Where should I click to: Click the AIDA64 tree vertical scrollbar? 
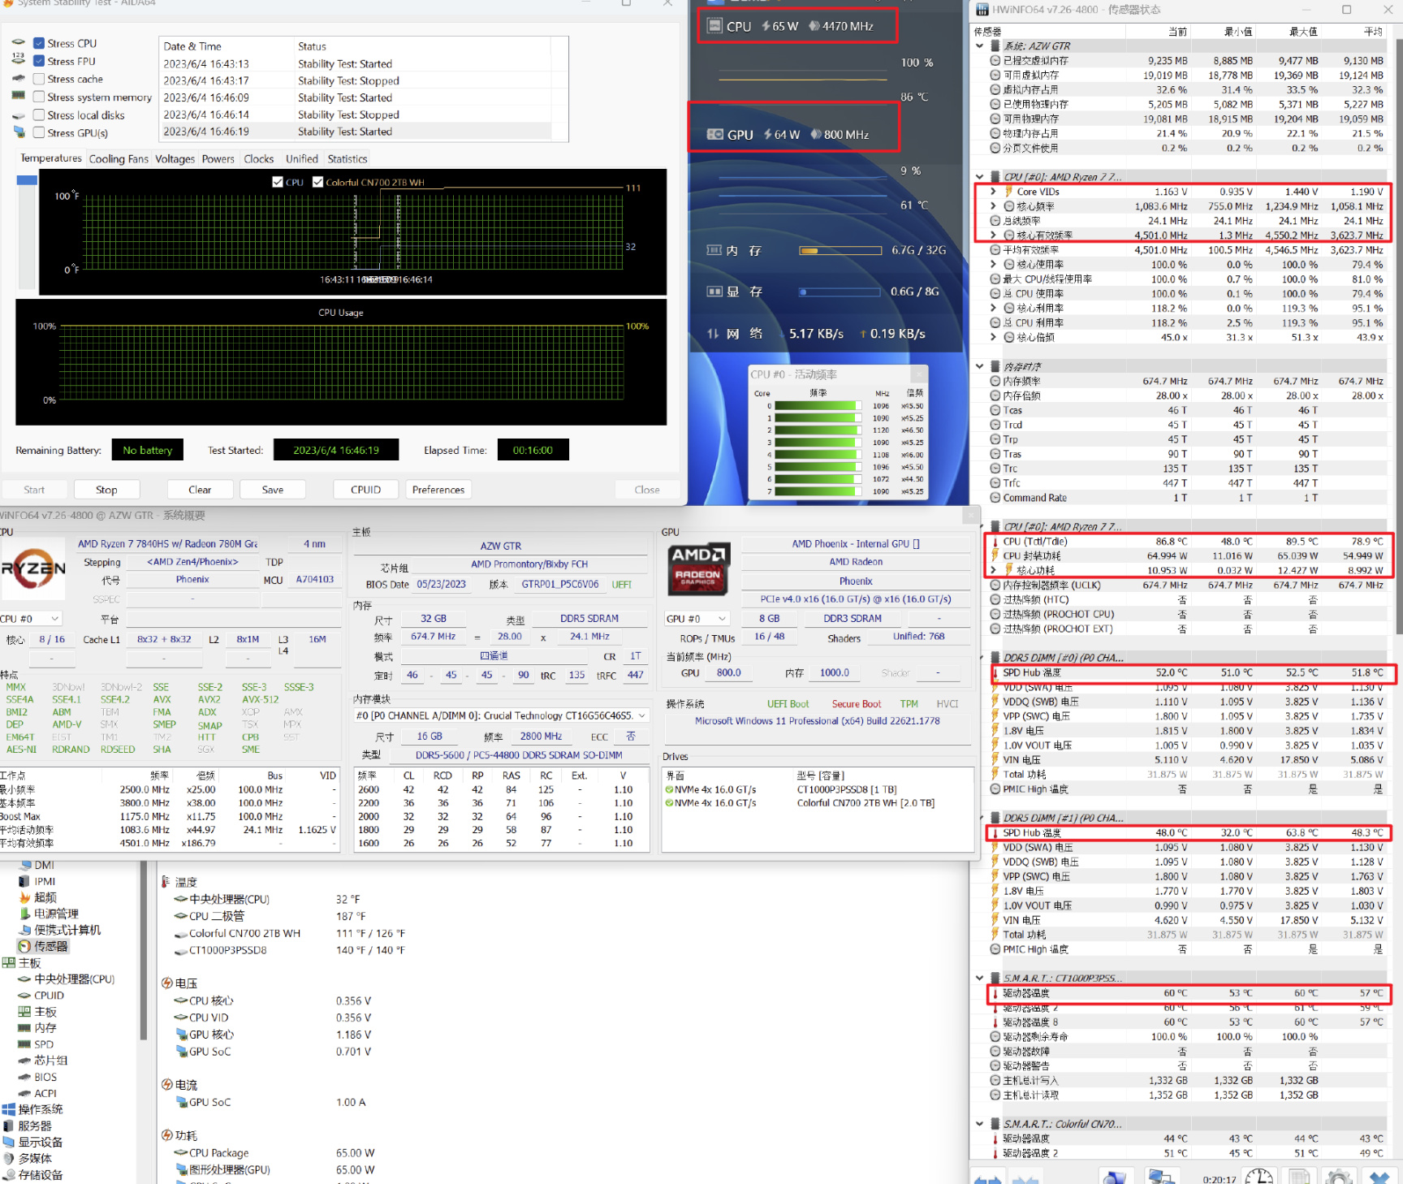(144, 950)
